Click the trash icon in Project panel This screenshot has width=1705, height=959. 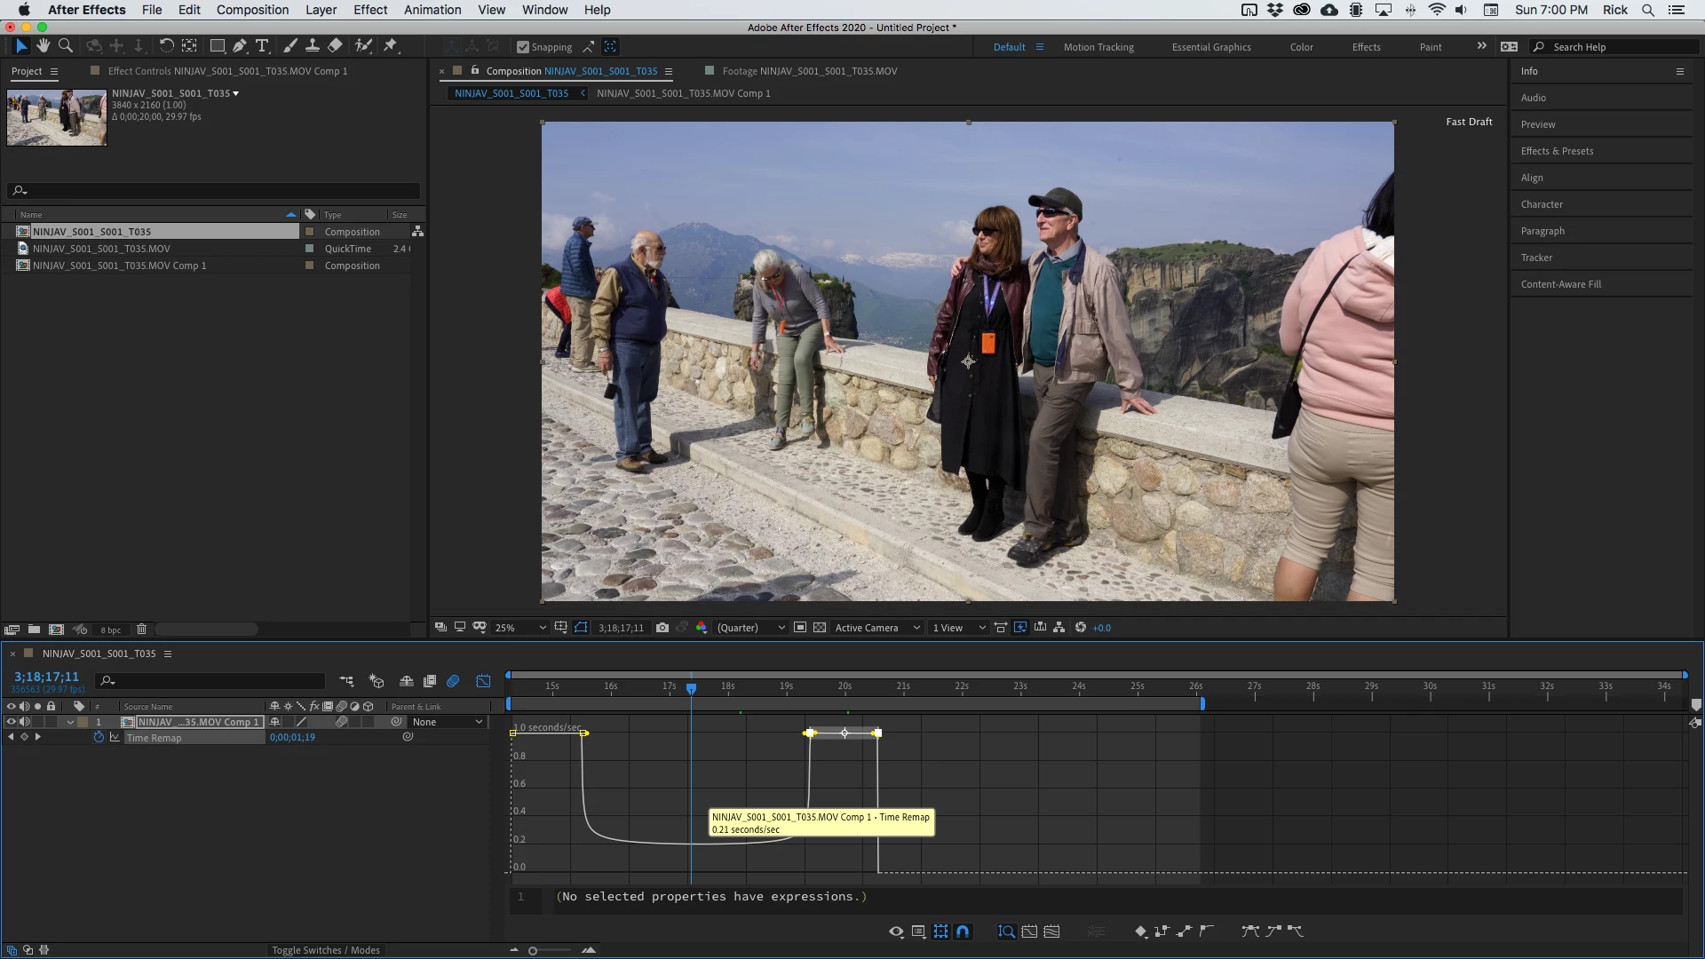[x=141, y=630]
